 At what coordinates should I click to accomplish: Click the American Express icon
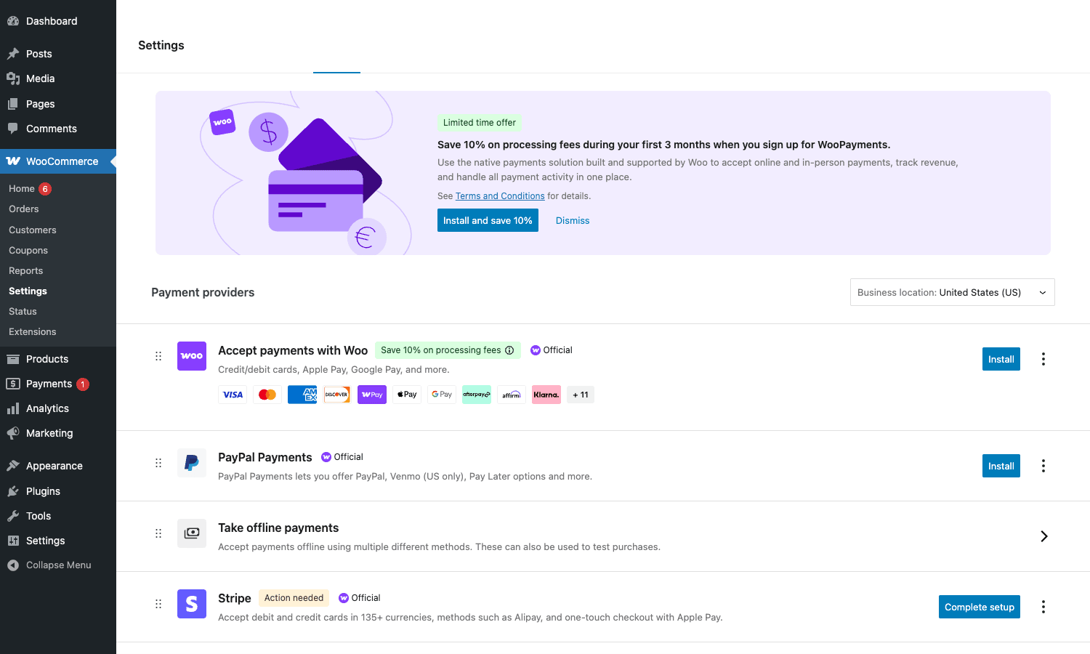click(302, 395)
